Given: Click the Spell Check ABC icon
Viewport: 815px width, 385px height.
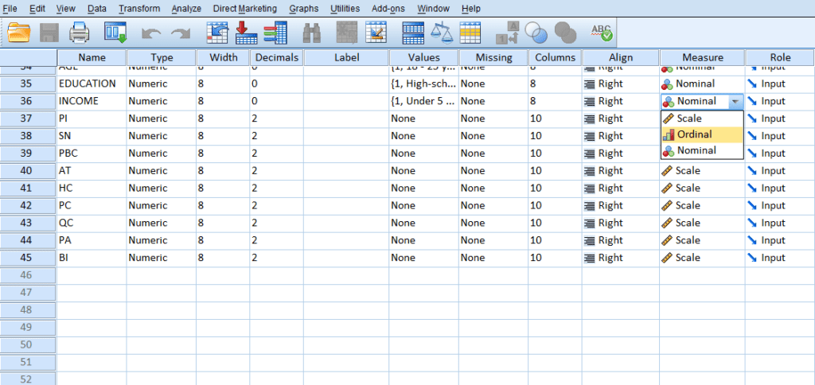Looking at the screenshot, I should (601, 33).
